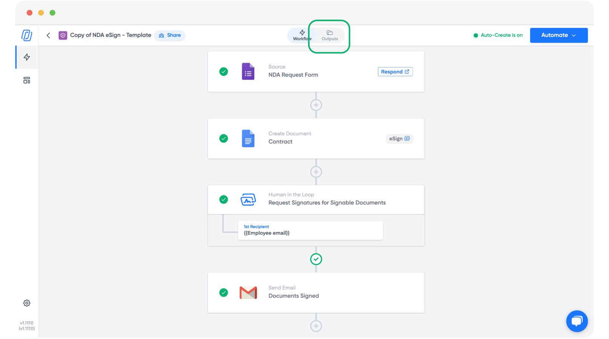Click the Google Forms source icon

click(248, 72)
